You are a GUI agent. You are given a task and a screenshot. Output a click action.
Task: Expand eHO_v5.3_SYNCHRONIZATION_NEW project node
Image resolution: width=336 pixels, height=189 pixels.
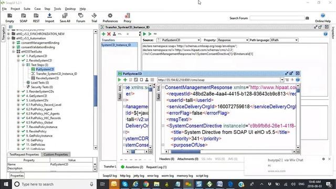tap(8, 34)
